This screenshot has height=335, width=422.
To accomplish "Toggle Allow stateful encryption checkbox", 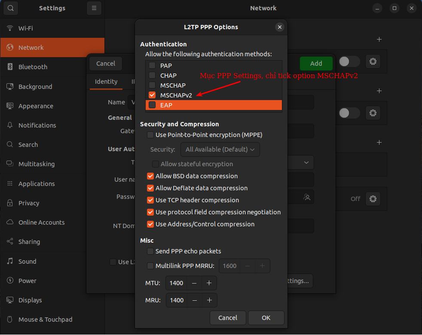I will pos(155,164).
